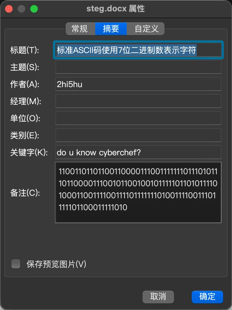The height and width of the screenshot is (310, 232).
Task: Click the 取消 cancel button
Action: coord(158,297)
